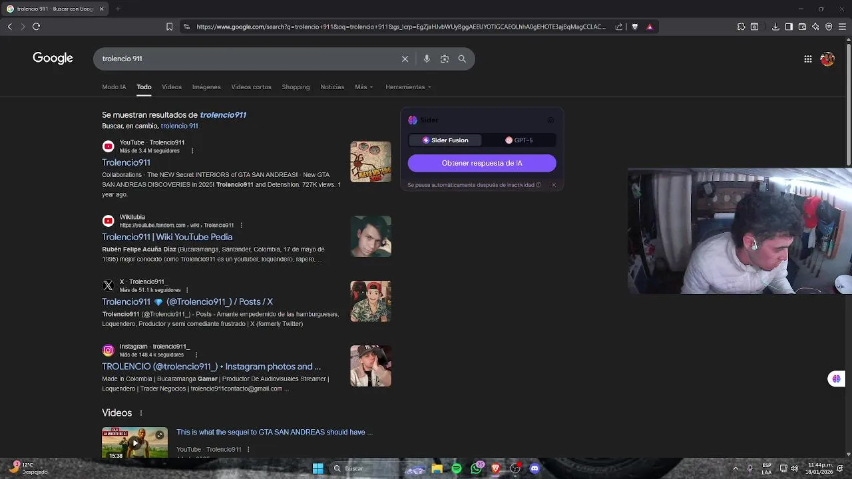Search instead for trolencio 911 link

tap(179, 126)
